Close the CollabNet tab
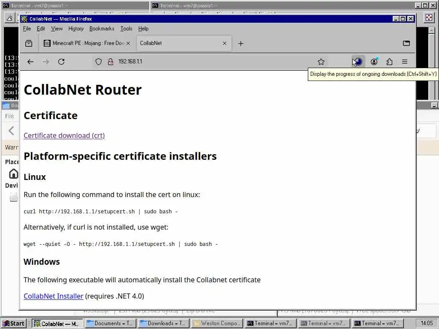Screen dimensions: 439x329 point(225,43)
